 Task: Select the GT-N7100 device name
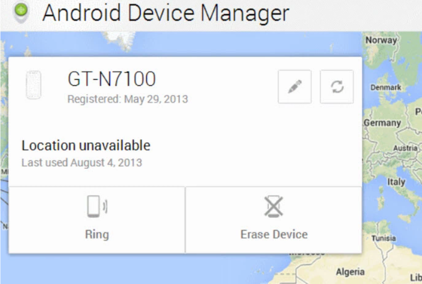111,79
